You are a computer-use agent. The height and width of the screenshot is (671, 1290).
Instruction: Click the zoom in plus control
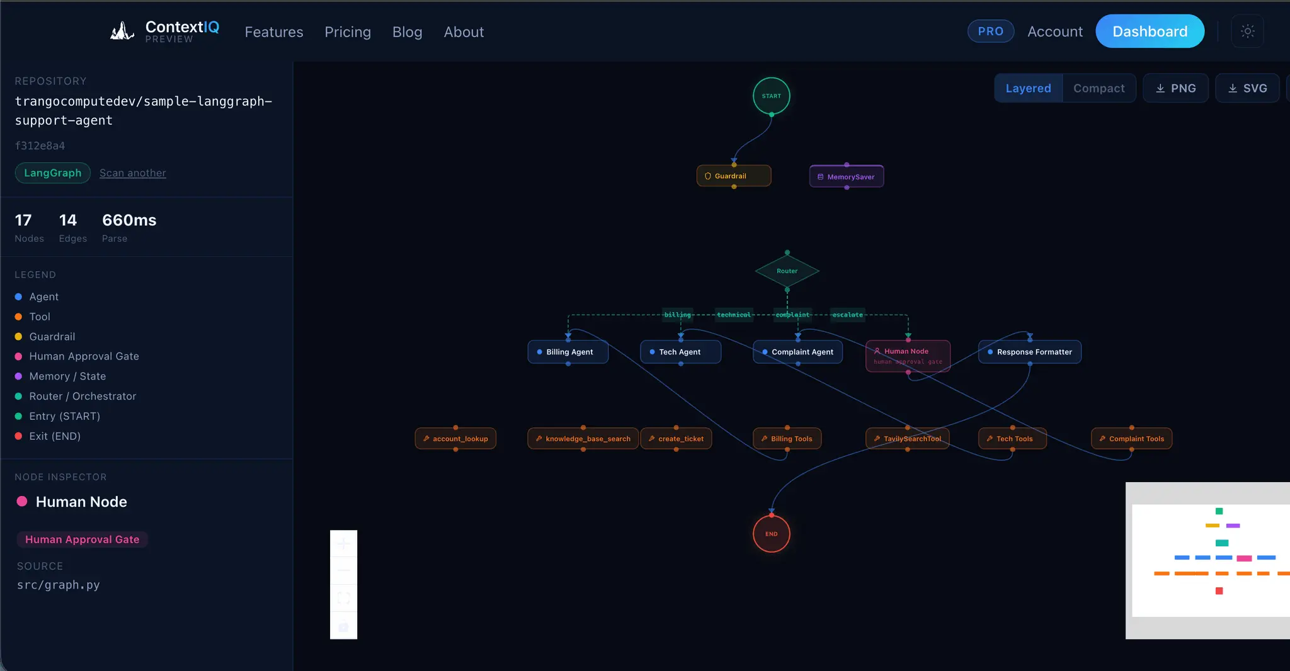pos(343,543)
